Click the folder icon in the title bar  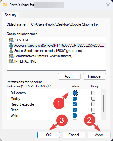[x=5, y=5]
